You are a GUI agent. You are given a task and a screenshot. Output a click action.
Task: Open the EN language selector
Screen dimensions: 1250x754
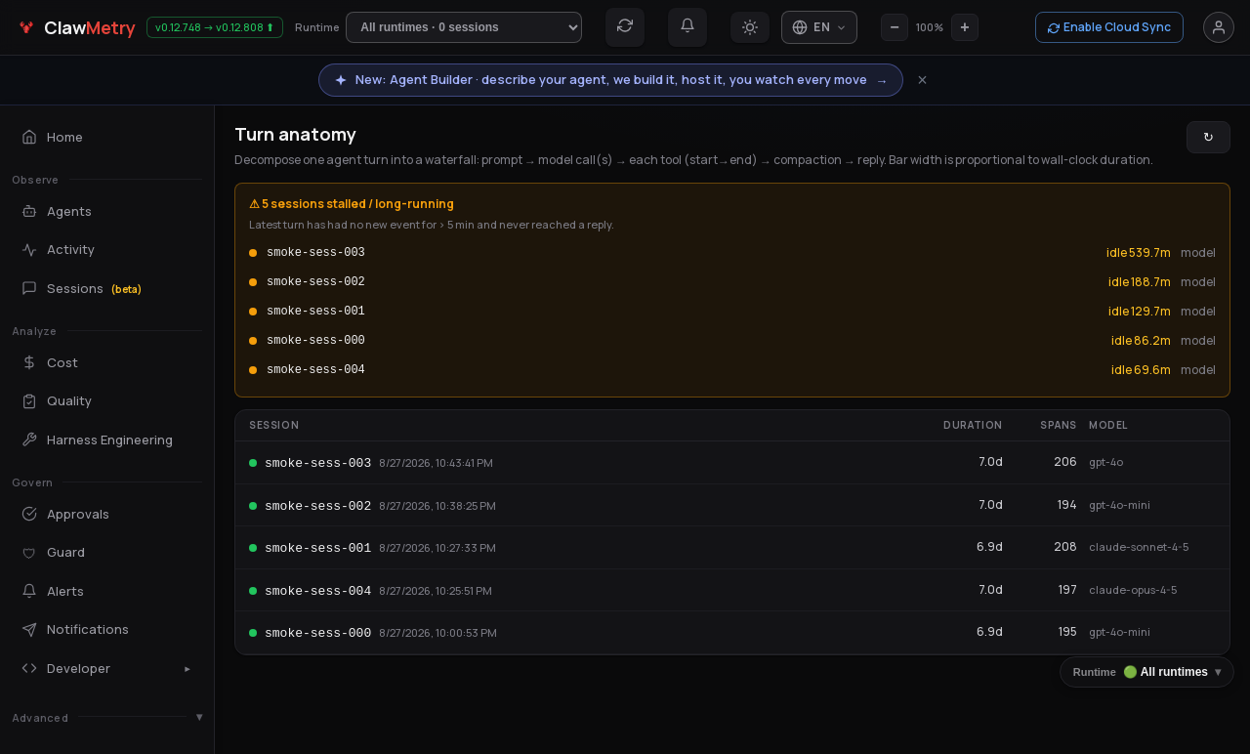(819, 27)
